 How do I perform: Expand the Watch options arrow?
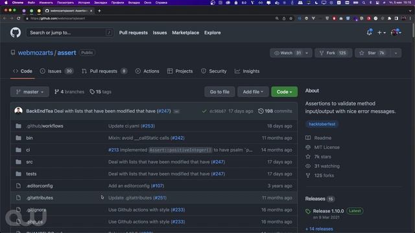307,53
